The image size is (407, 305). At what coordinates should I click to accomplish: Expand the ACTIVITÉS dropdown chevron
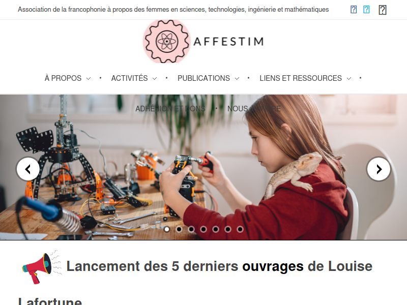coord(155,78)
